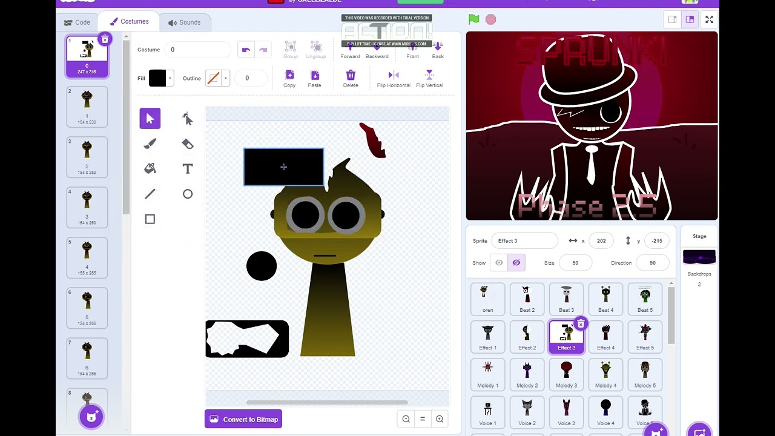The width and height of the screenshot is (775, 436).
Task: Delete costume 1 from the list
Action: click(105, 39)
